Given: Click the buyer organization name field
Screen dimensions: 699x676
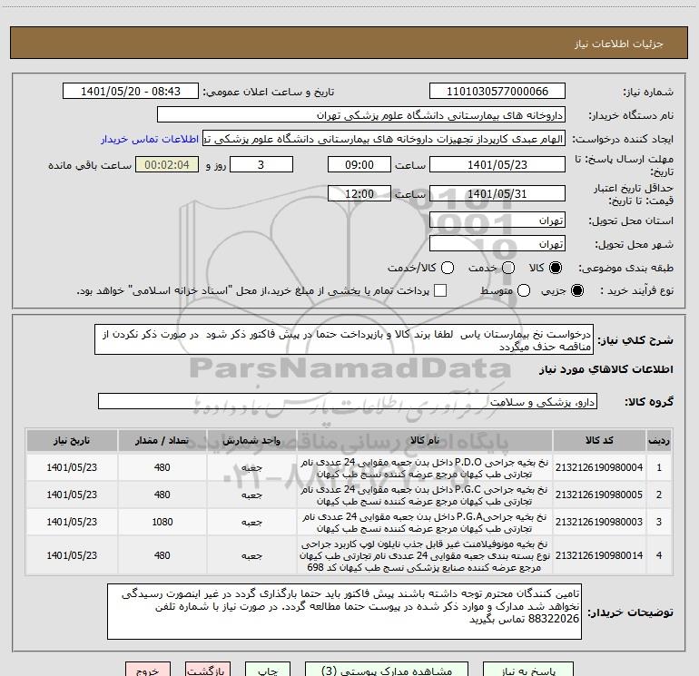Looking at the screenshot, I should (x=361, y=115).
